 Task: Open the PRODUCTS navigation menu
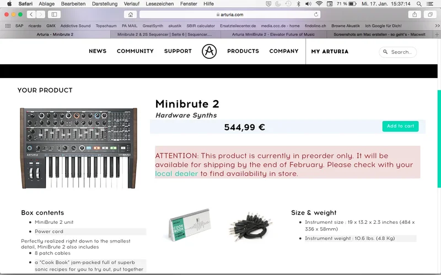243,51
